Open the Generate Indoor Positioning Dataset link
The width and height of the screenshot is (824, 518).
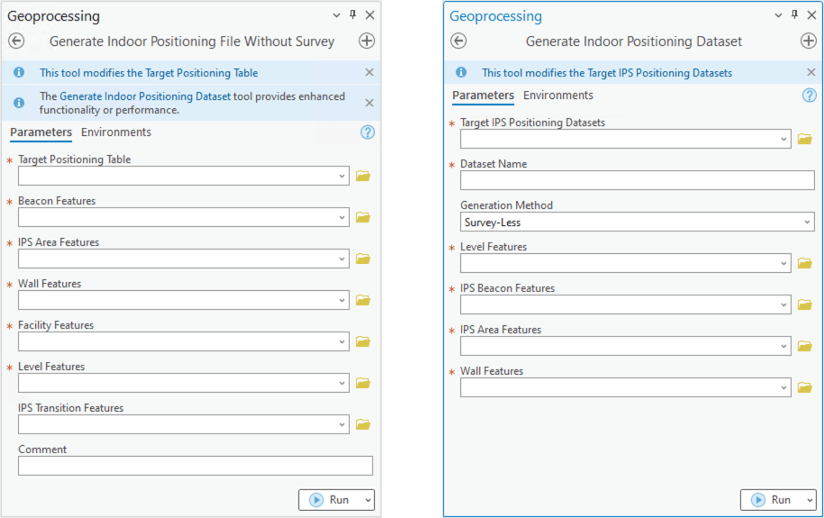[x=144, y=96]
